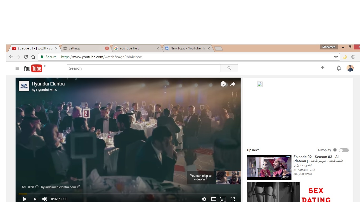Close the Episode 03 tab

pyautogui.click(x=56, y=48)
